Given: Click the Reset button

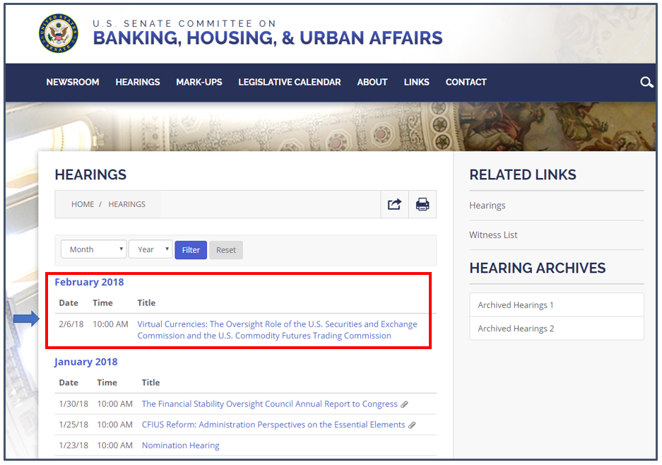Looking at the screenshot, I should coord(226,250).
